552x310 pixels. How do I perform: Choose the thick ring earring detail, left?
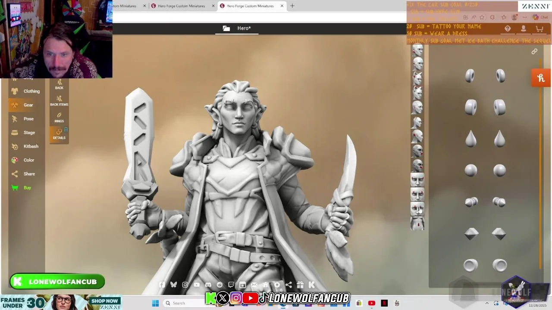click(x=470, y=107)
